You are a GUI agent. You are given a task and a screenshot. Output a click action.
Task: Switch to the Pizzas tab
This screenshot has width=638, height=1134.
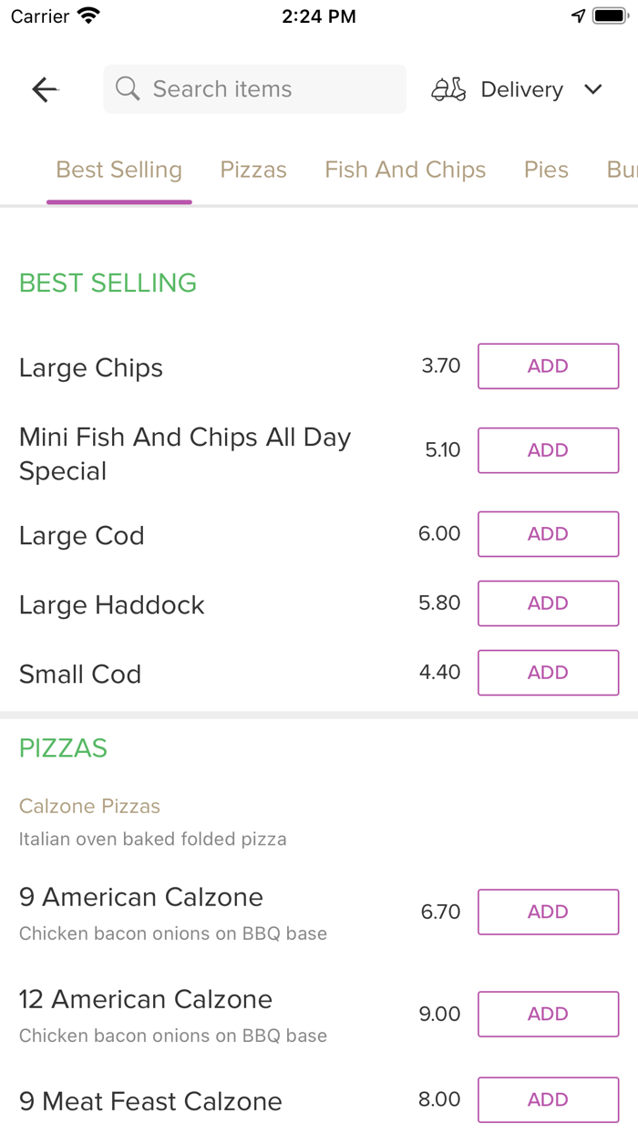click(253, 170)
